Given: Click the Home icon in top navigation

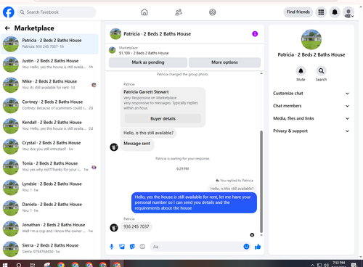Looking at the screenshot, I should tap(144, 12).
